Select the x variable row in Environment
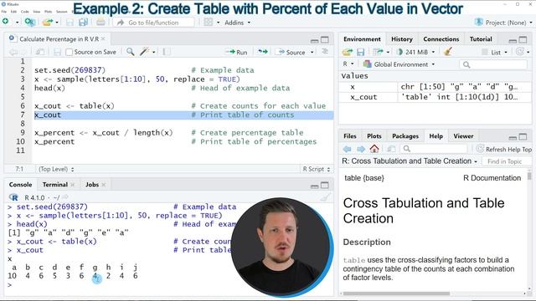 (x=435, y=87)
